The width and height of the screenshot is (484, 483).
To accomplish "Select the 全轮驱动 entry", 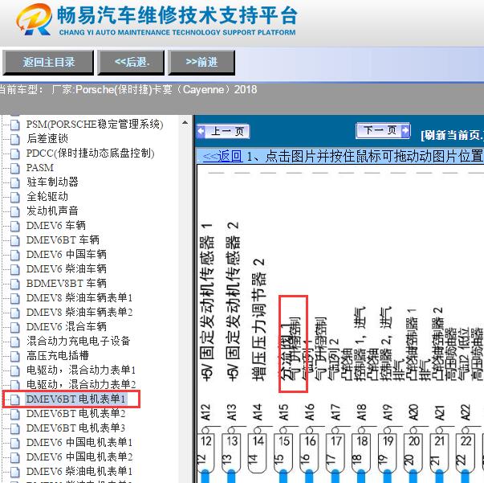I will tap(47, 196).
